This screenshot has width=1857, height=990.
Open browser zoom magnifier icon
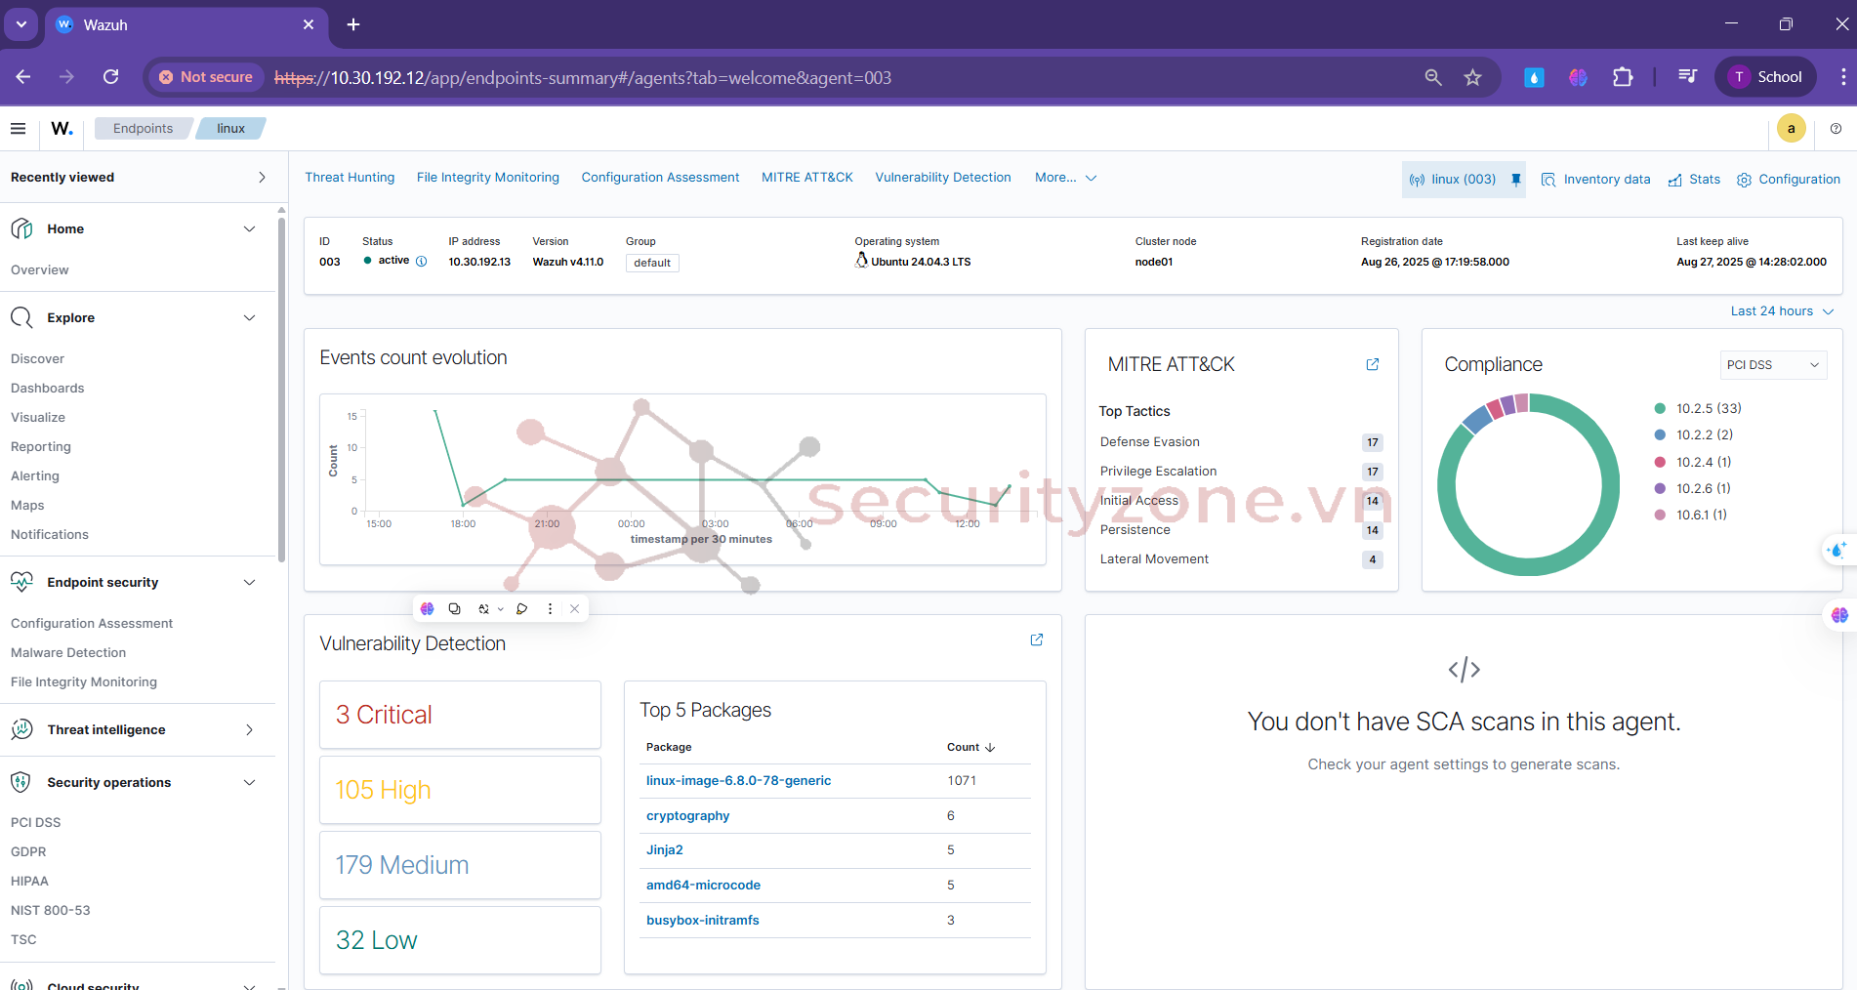tap(1432, 77)
